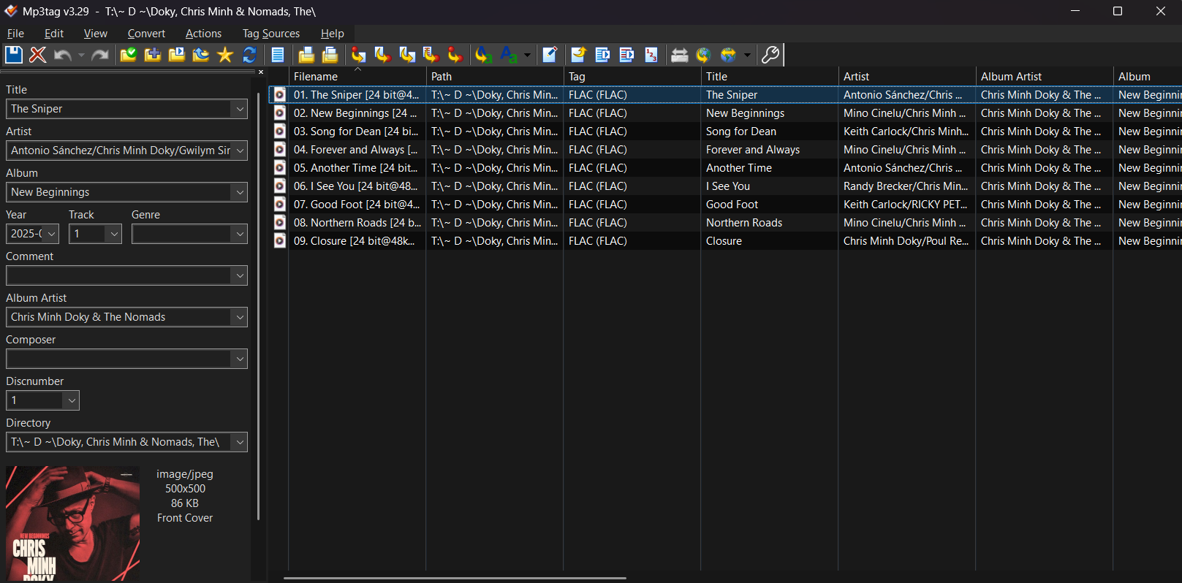Screen dimensions: 1182x583
Task: Click the front cover album art thumbnail
Action: click(72, 523)
